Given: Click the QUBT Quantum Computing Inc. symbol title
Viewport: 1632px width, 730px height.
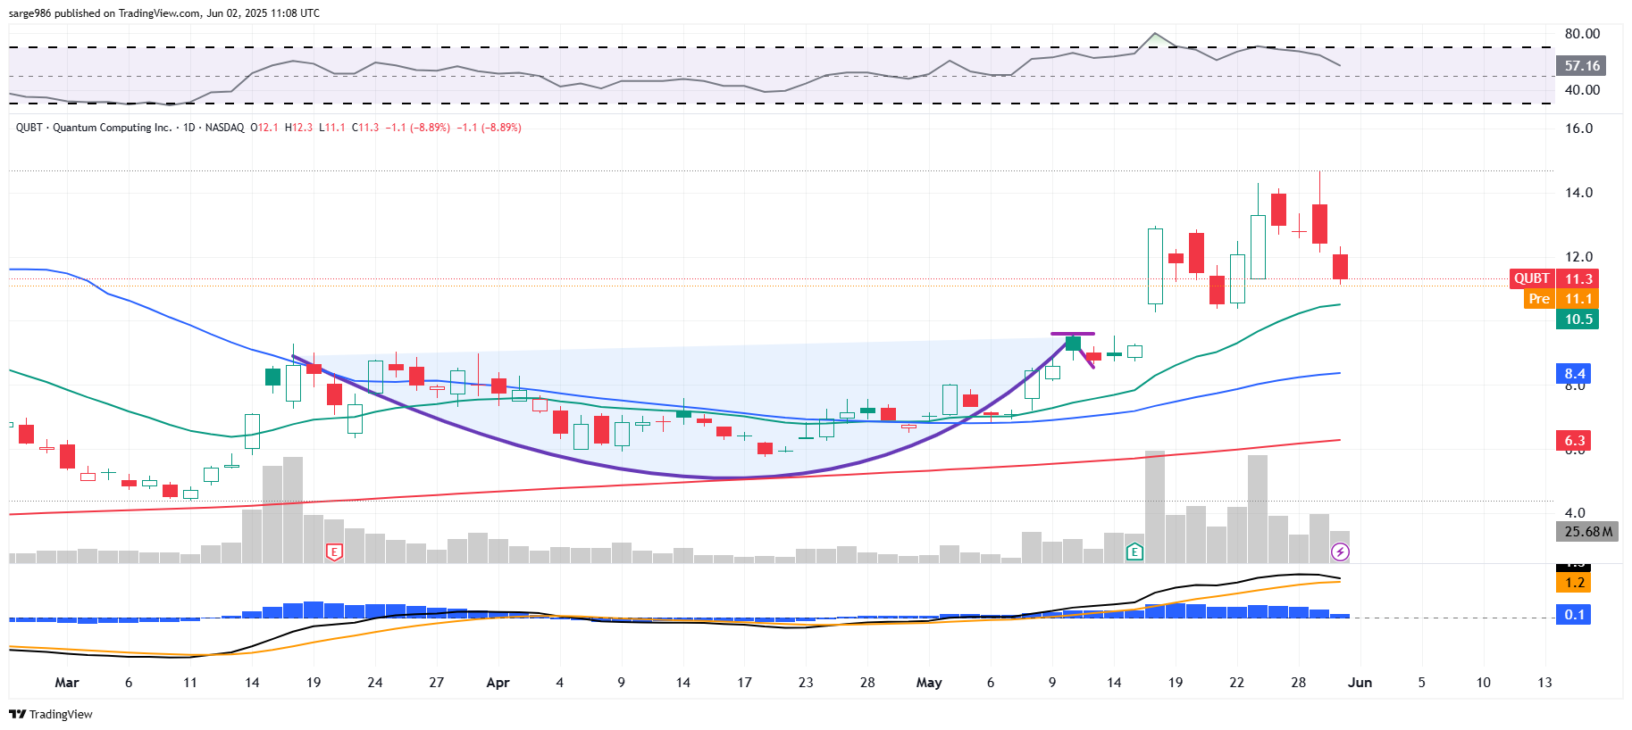Looking at the screenshot, I should [x=94, y=128].
